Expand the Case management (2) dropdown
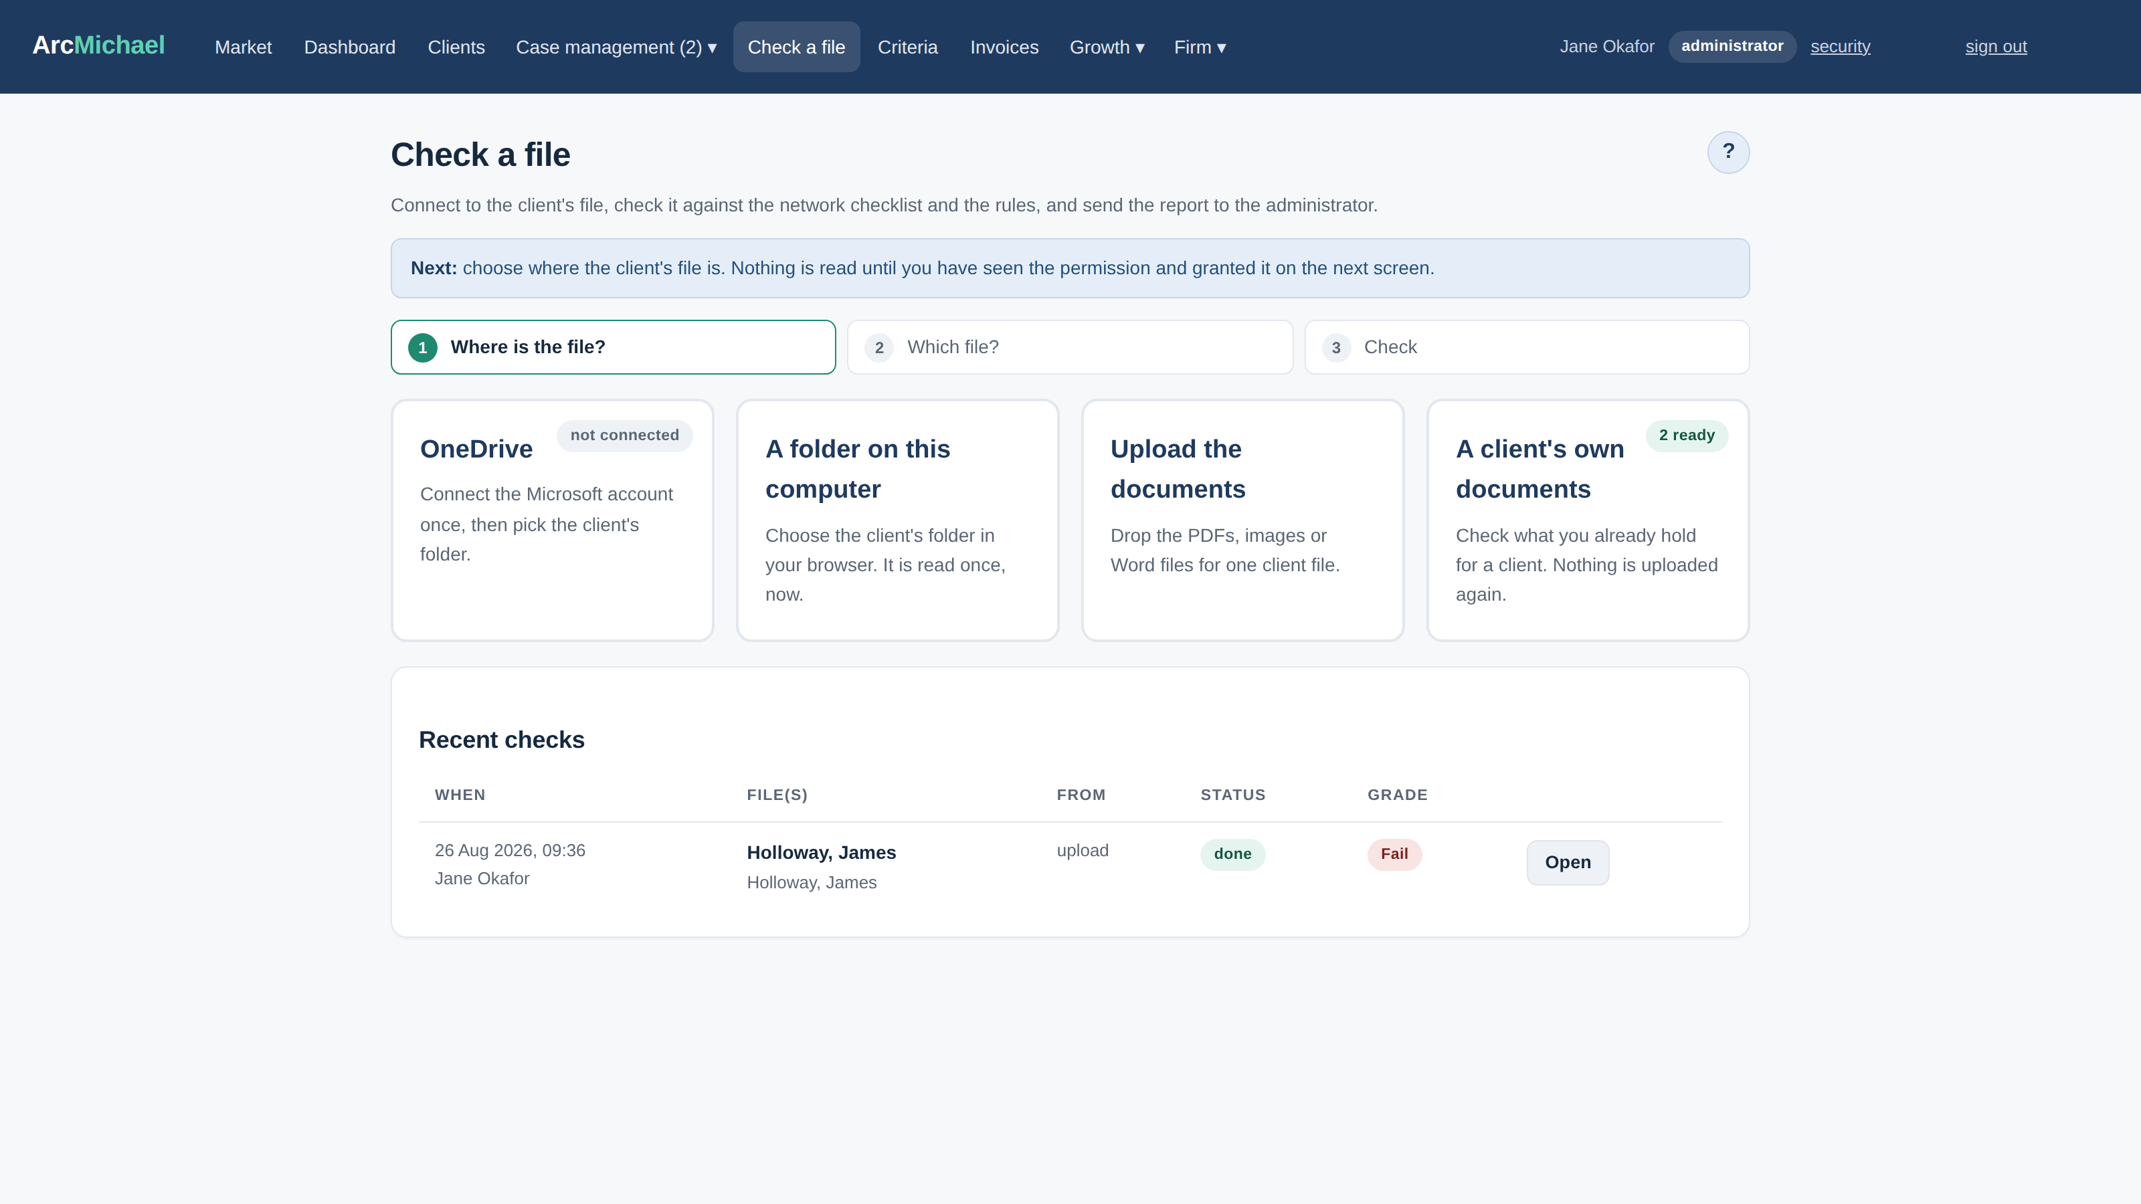 [x=616, y=47]
